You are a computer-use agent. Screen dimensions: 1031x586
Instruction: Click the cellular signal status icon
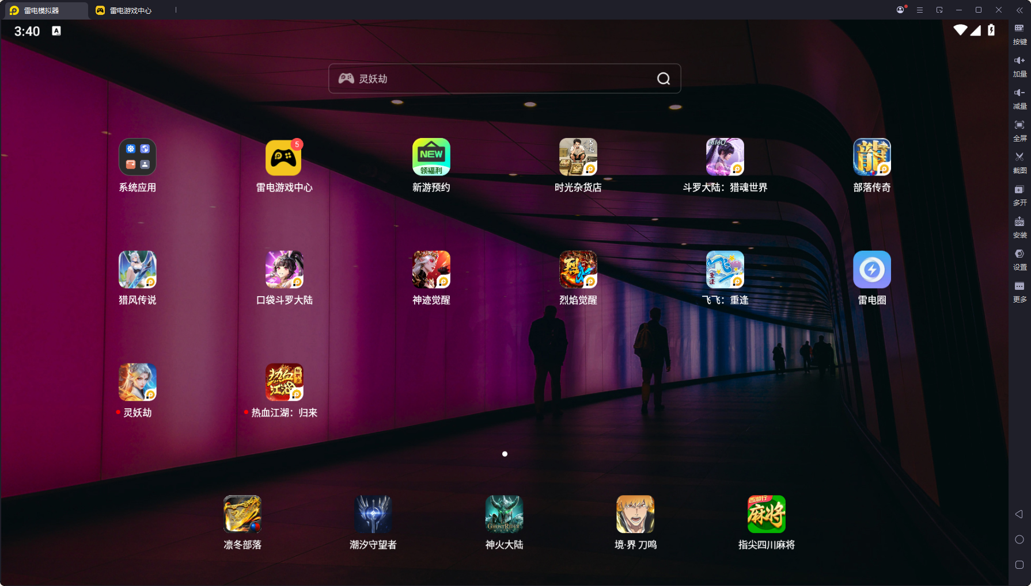click(976, 30)
